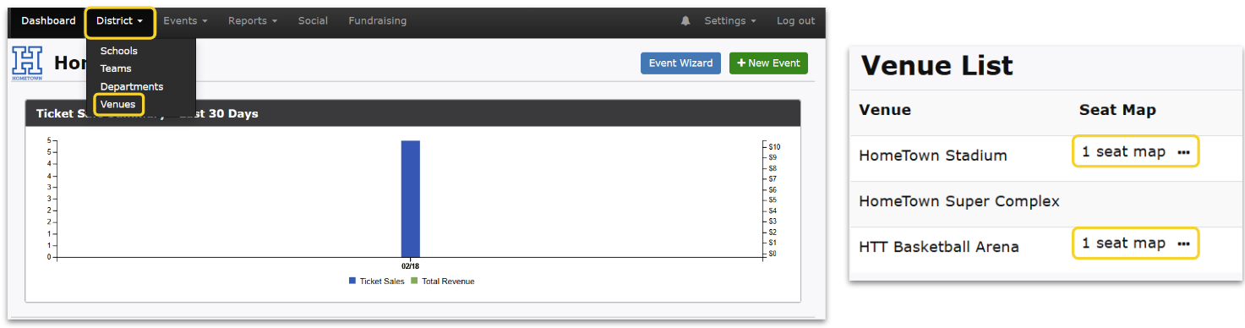Choose Teams in the District menu
The image size is (1245, 328).
(116, 68)
